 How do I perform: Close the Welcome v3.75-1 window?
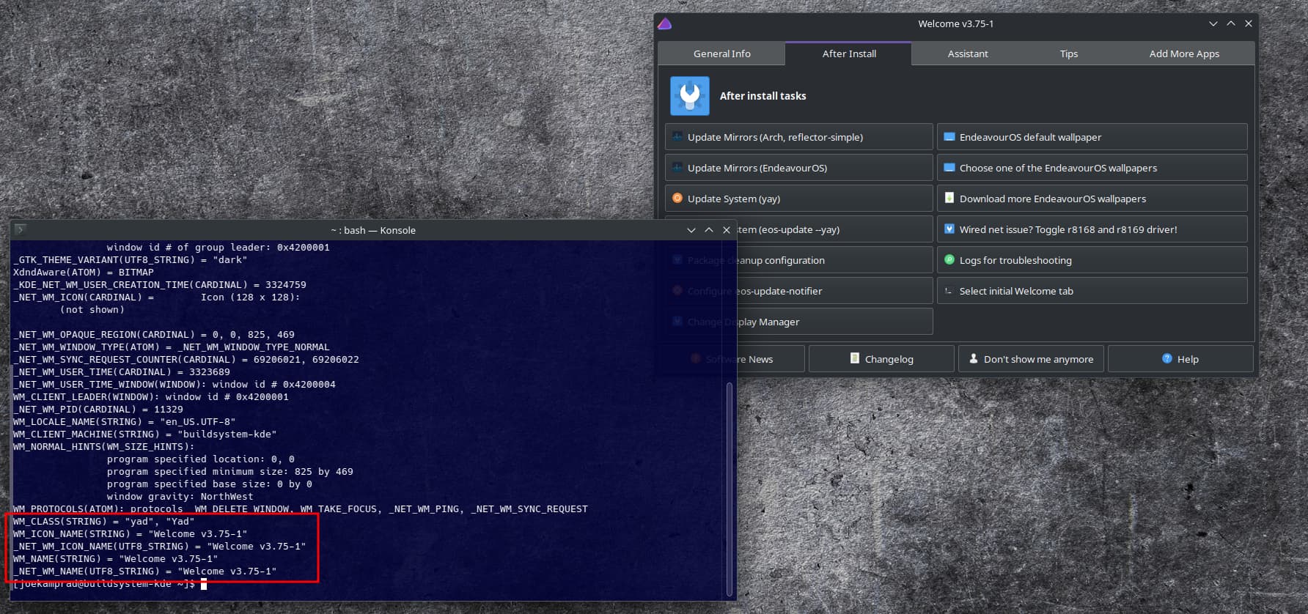1249,23
